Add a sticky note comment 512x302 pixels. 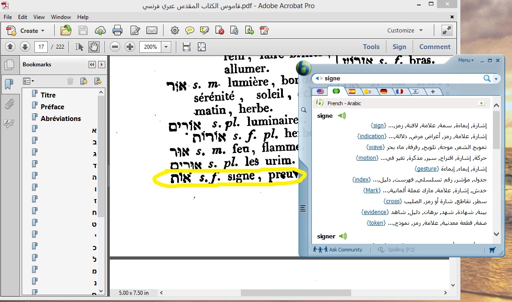click(190, 31)
